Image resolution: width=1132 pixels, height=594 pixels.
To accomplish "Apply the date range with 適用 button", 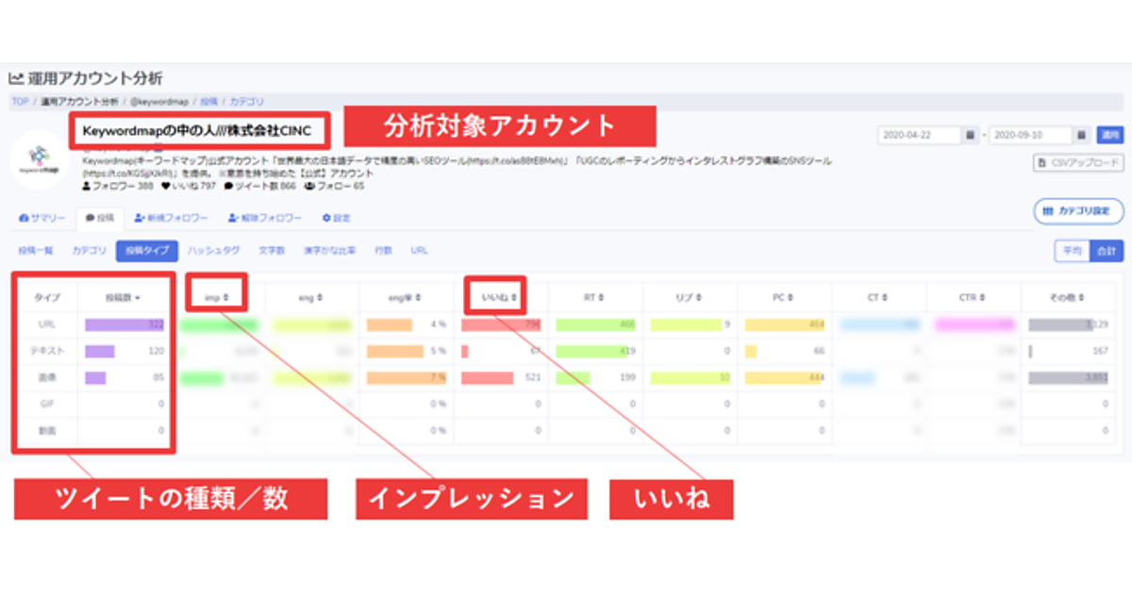I will point(1109,136).
